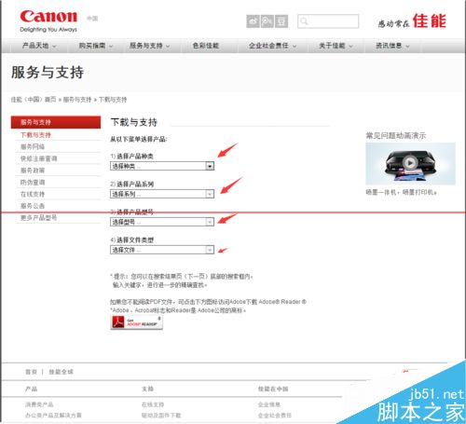This screenshot has width=466, height=424.
Task: Play the printer FAQ animation video
Action: pyautogui.click(x=410, y=163)
